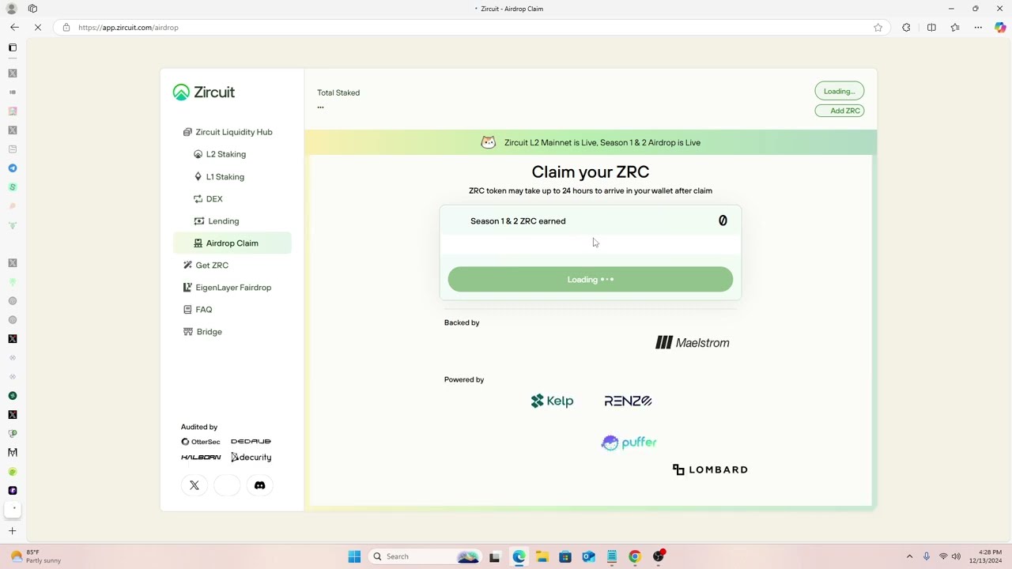
Task: Toggle vertical tabs pane icon
Action: tap(13, 47)
